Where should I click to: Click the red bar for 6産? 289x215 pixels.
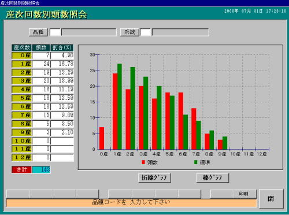[181, 121]
